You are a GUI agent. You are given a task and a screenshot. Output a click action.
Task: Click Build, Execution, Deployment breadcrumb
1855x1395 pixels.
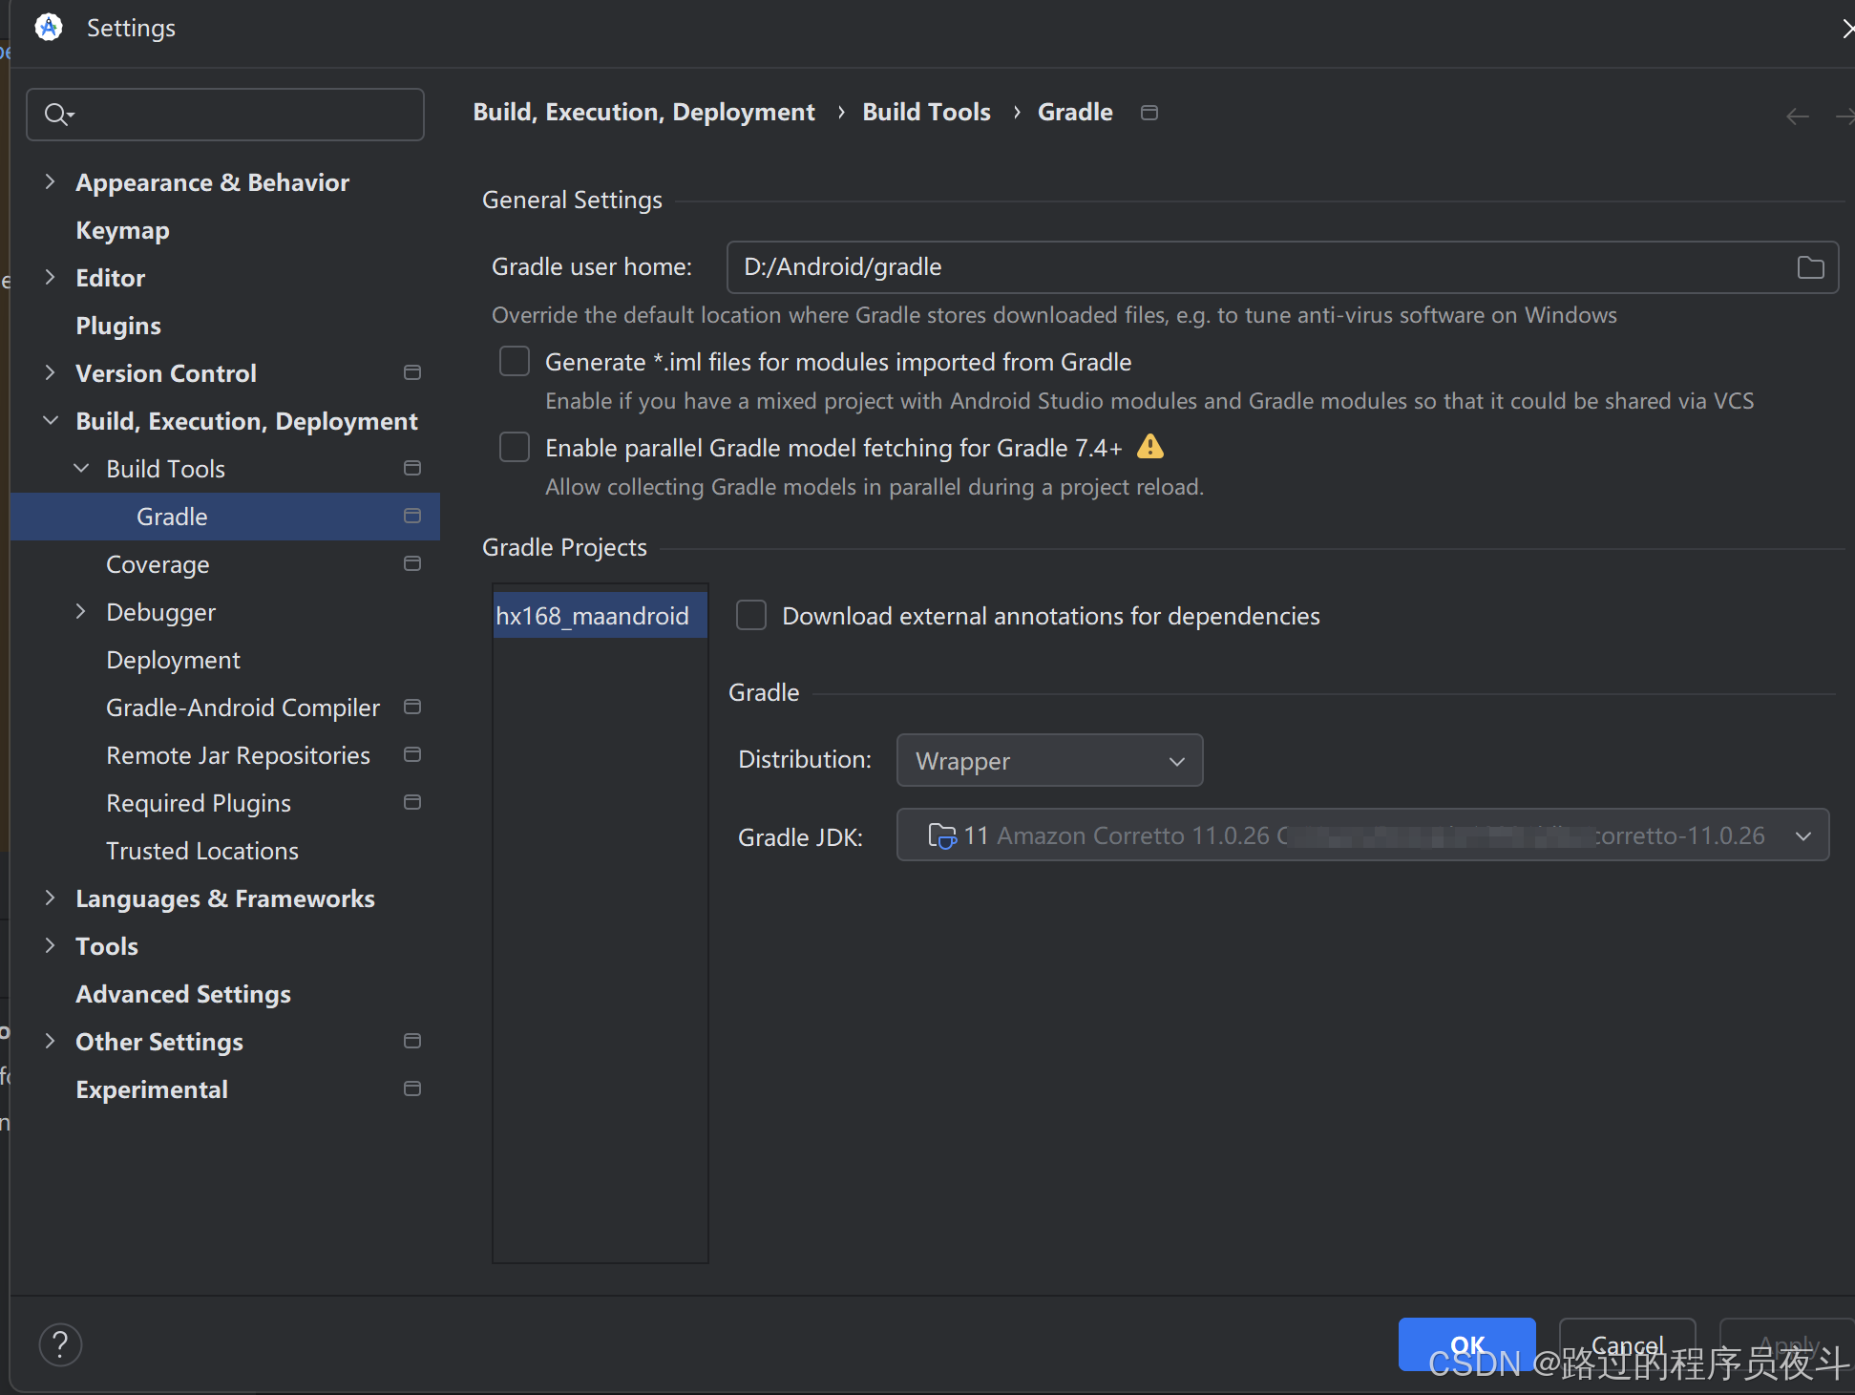(643, 113)
